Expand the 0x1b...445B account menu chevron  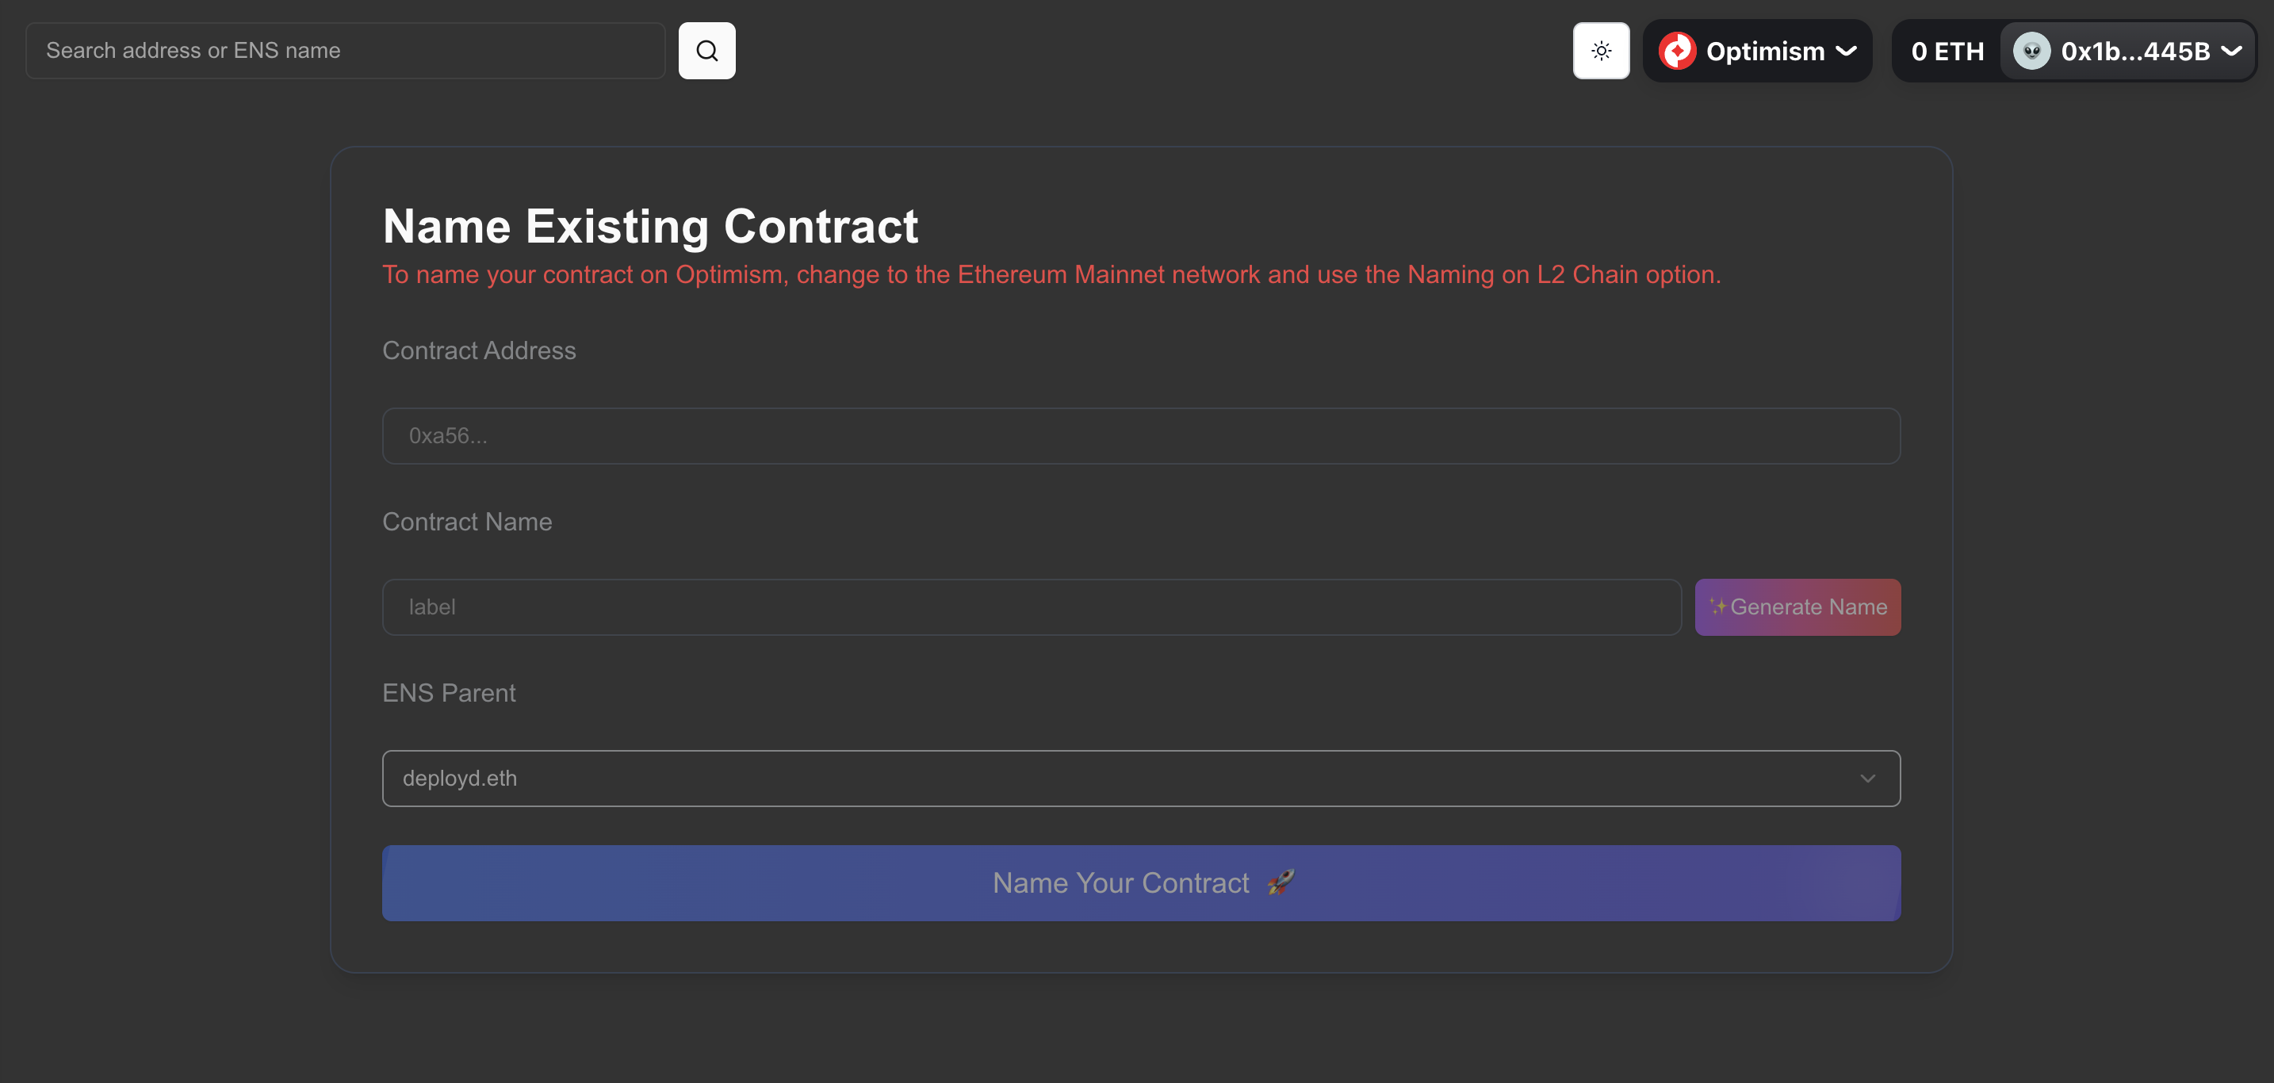(x=2230, y=52)
